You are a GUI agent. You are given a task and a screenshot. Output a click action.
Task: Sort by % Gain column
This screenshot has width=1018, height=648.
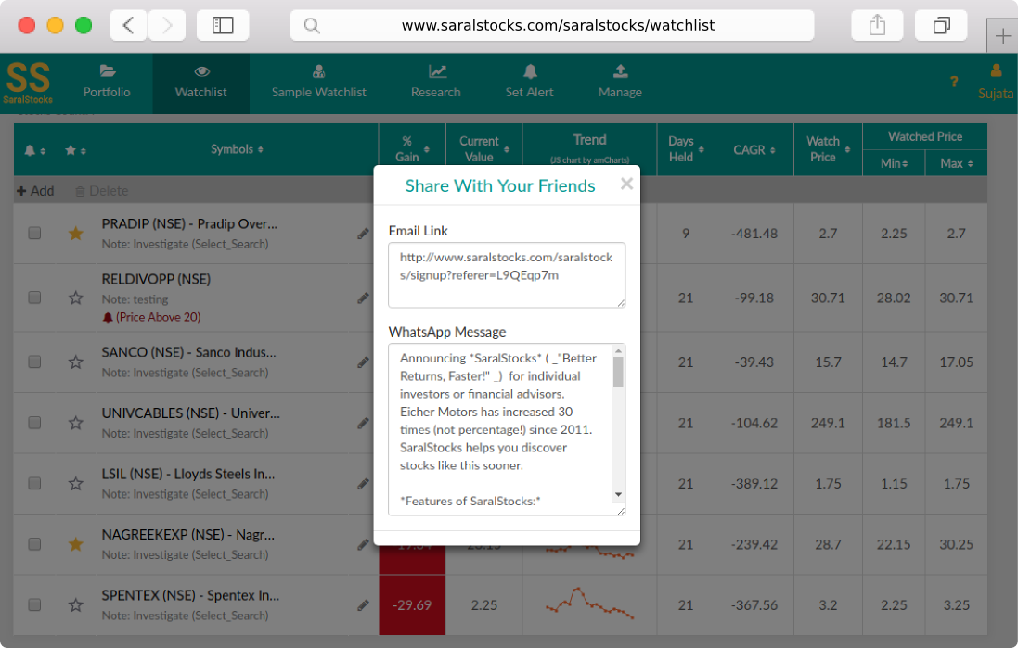[x=412, y=149]
